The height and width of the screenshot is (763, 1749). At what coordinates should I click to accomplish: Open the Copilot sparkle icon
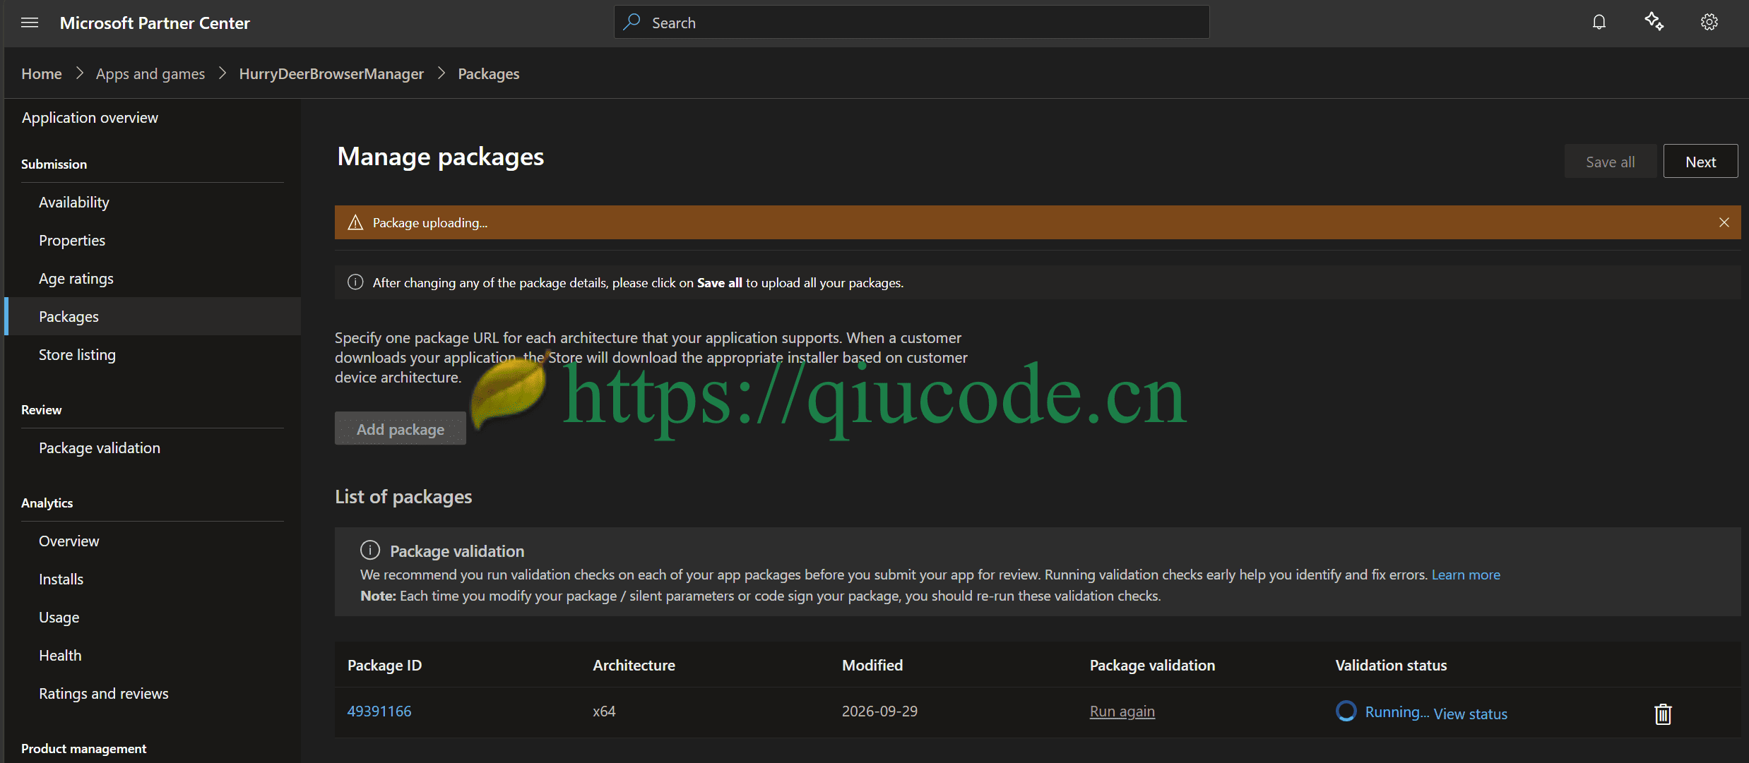pos(1654,22)
